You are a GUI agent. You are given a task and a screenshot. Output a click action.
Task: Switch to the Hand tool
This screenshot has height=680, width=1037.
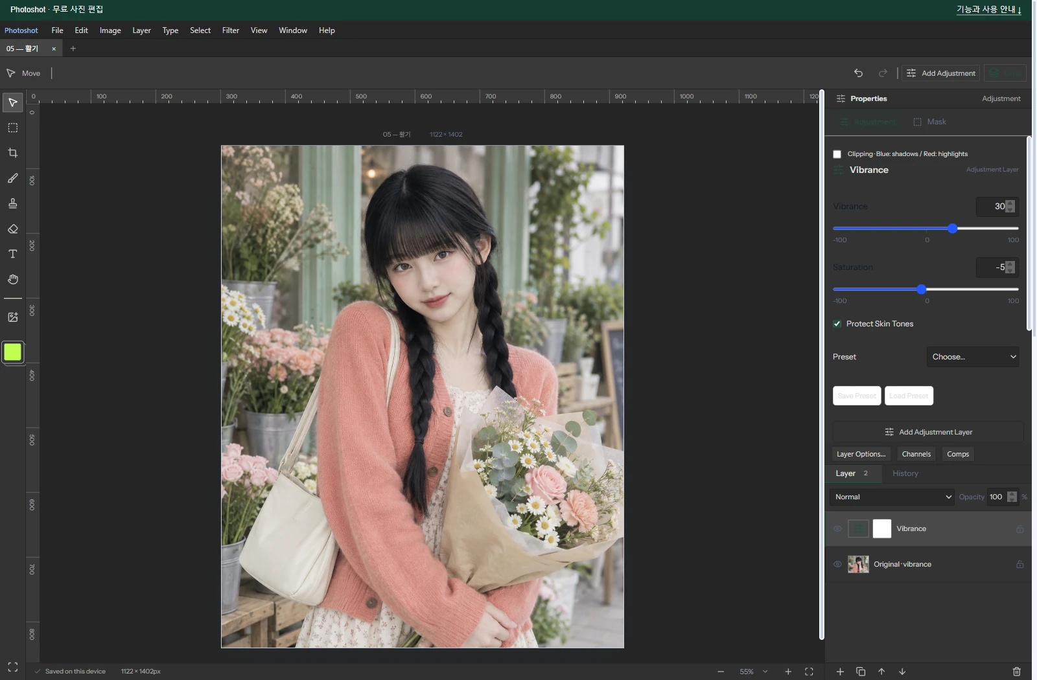(13, 279)
